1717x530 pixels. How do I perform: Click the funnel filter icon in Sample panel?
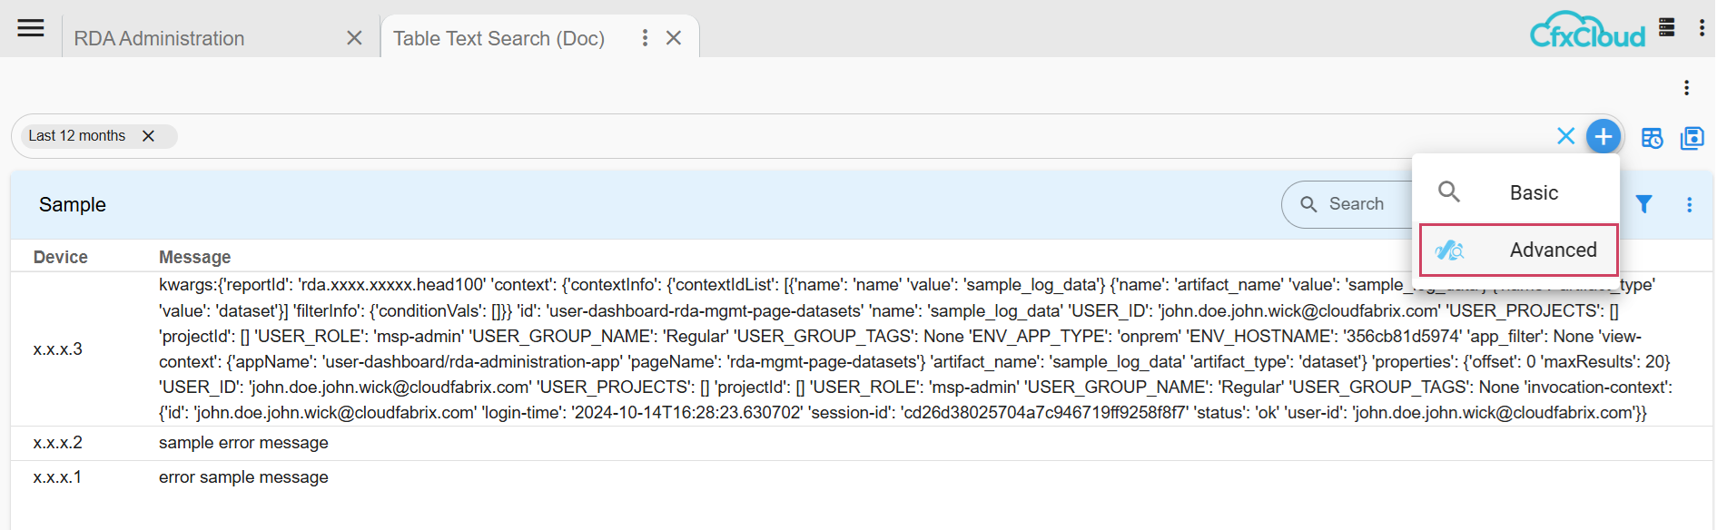point(1643,204)
